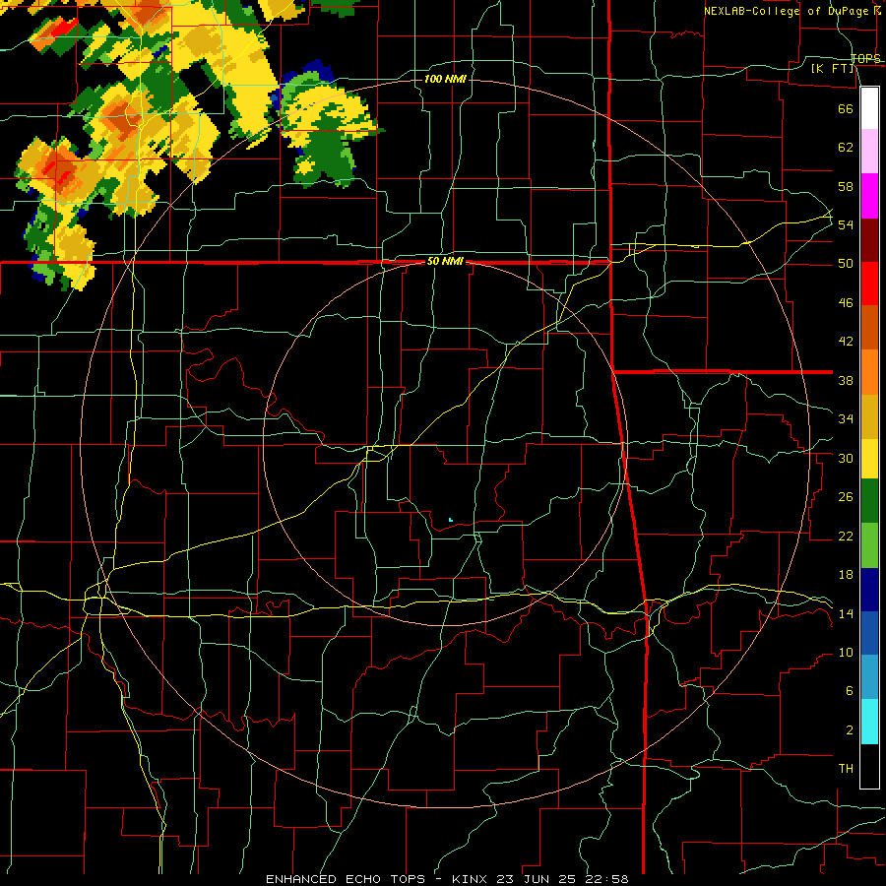Click the '100 NMI' range ring label

coord(445,79)
